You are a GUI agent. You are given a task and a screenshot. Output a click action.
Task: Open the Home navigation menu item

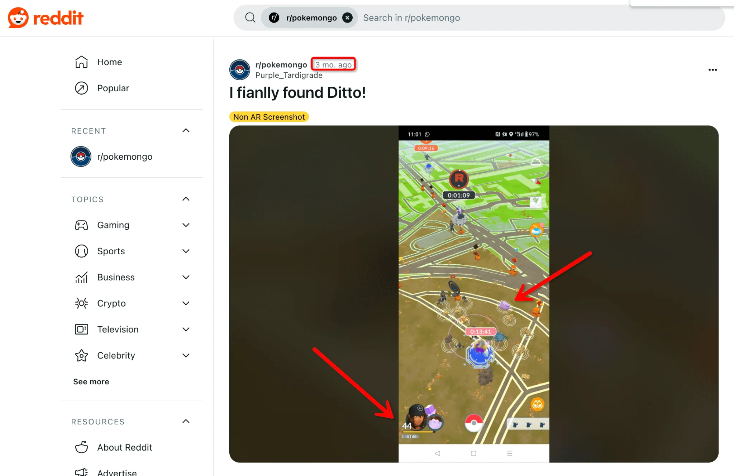109,62
